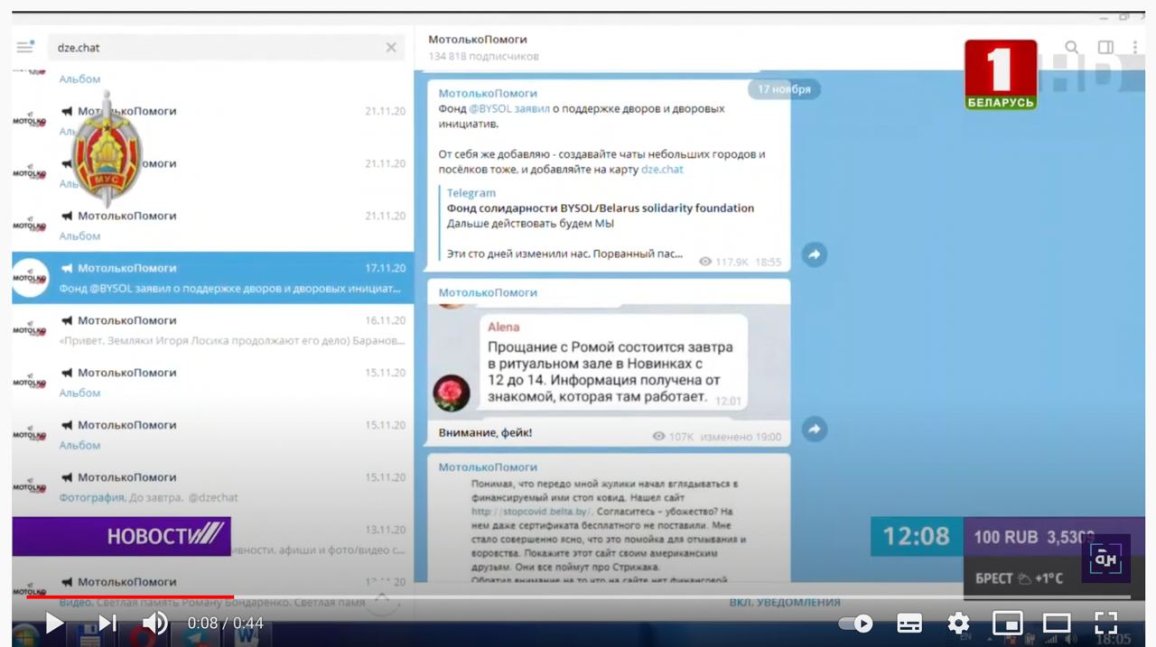Open the Word icon in the Windows taskbar
The height and width of the screenshot is (647, 1156).
pos(247,633)
